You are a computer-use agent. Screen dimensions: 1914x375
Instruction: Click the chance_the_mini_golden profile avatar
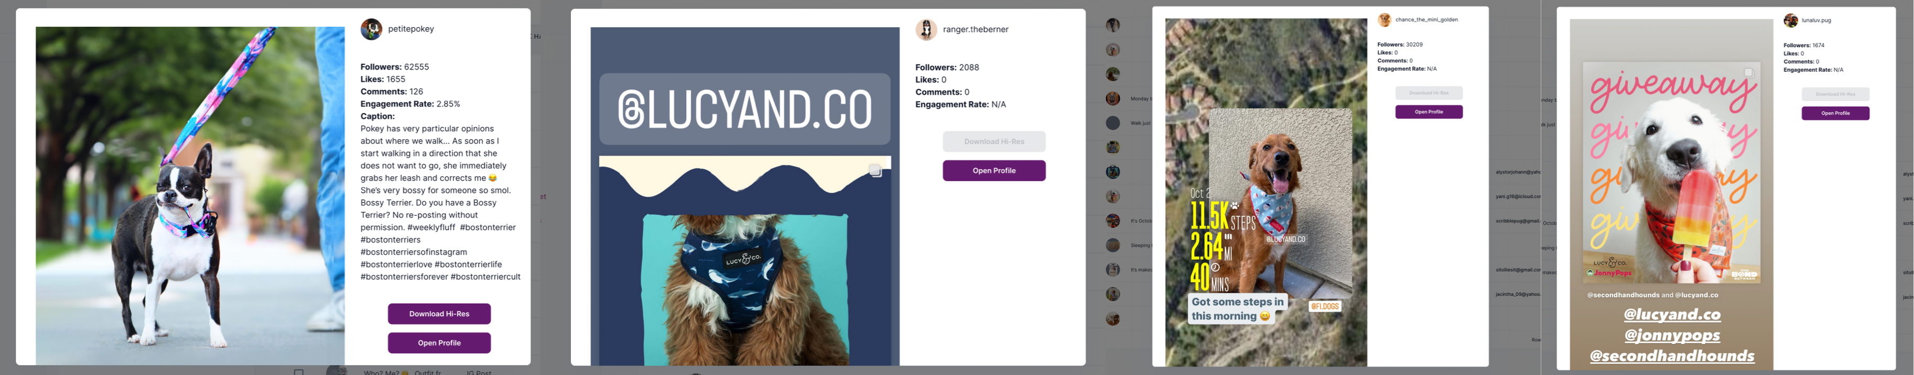coord(1384,20)
